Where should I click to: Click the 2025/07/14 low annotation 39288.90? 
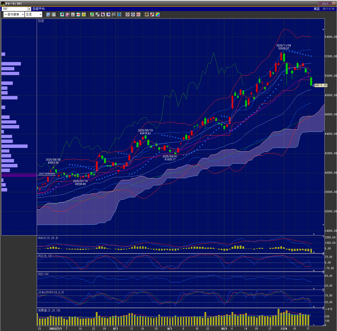click(x=80, y=183)
